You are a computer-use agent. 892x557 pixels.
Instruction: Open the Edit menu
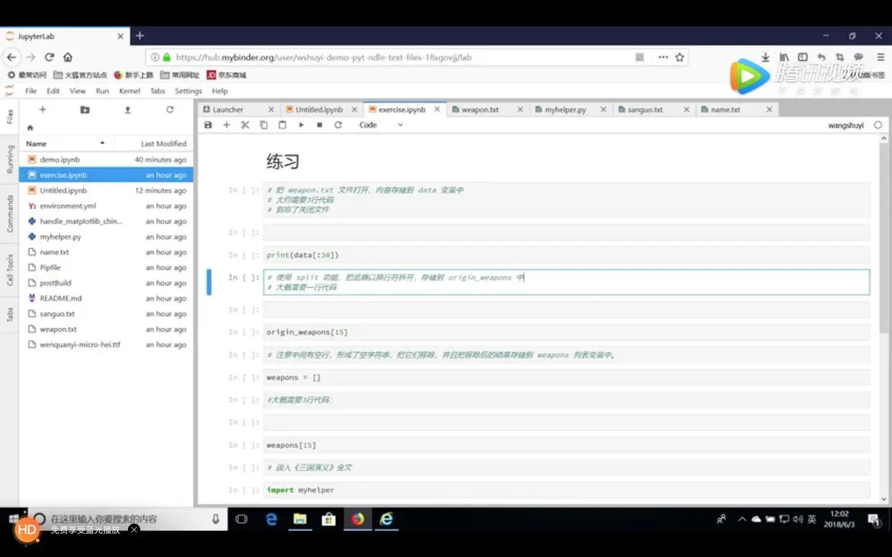click(53, 91)
